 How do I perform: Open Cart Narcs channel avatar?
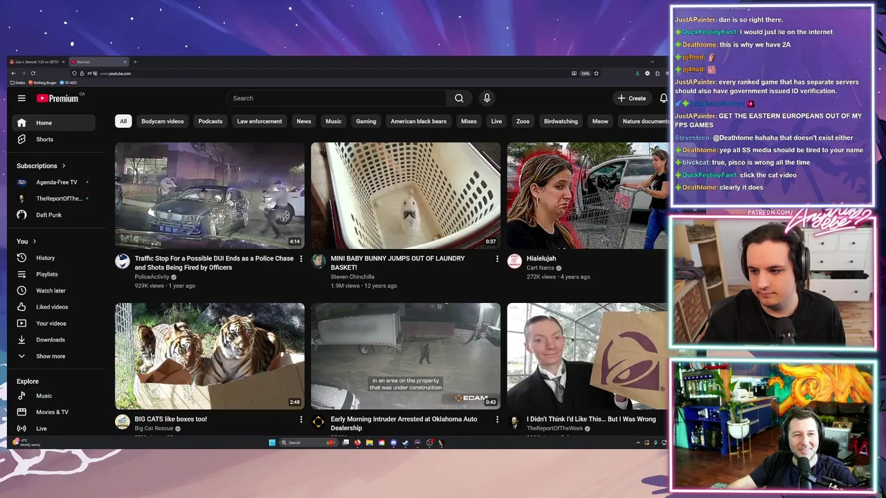(514, 261)
